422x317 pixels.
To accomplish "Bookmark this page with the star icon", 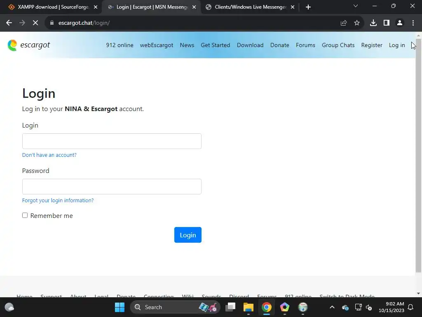I will click(x=357, y=23).
